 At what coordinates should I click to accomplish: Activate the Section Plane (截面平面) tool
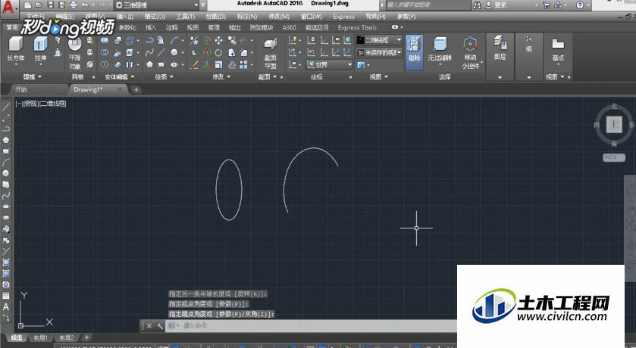click(x=270, y=54)
